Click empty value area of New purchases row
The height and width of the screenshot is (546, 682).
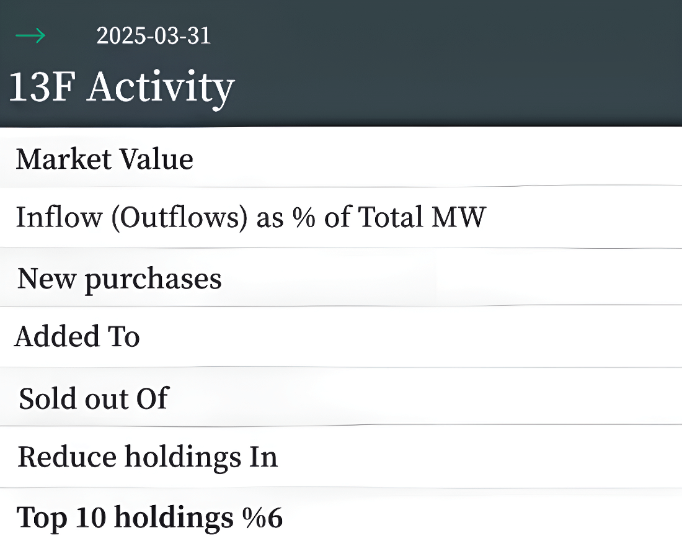pyautogui.click(x=452, y=277)
